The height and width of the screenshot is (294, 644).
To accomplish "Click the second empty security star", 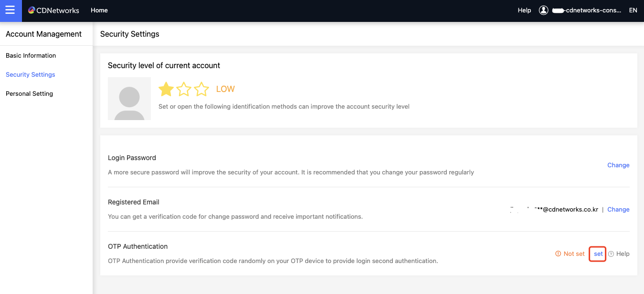I will [x=184, y=89].
